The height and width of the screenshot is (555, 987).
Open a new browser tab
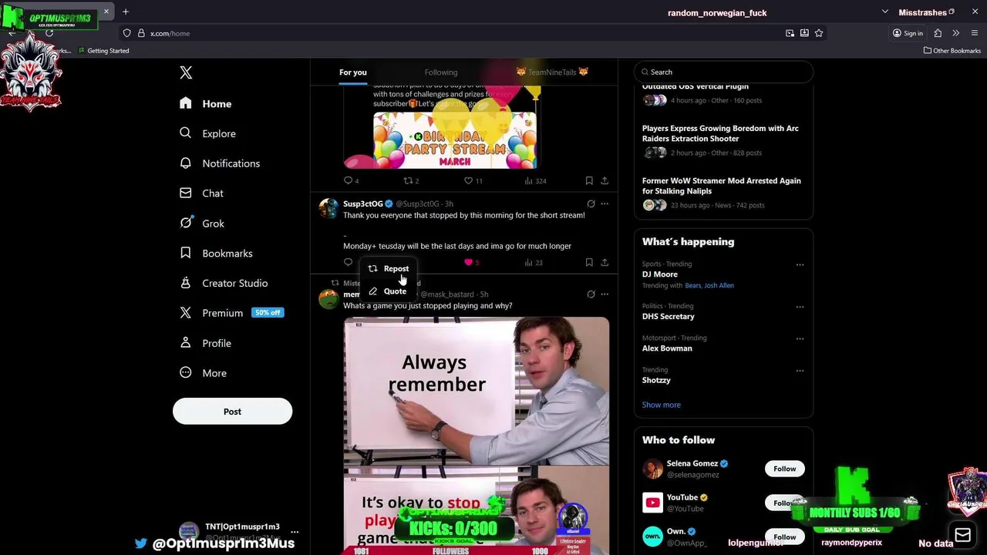(x=126, y=12)
